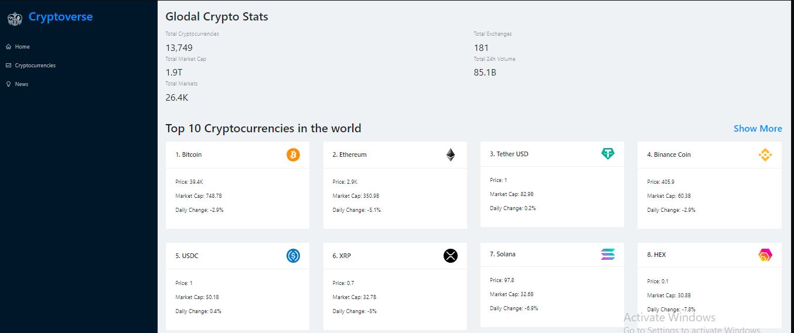Click the Tether USD green icon

[x=608, y=154]
